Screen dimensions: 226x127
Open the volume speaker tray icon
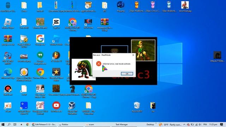(200, 125)
